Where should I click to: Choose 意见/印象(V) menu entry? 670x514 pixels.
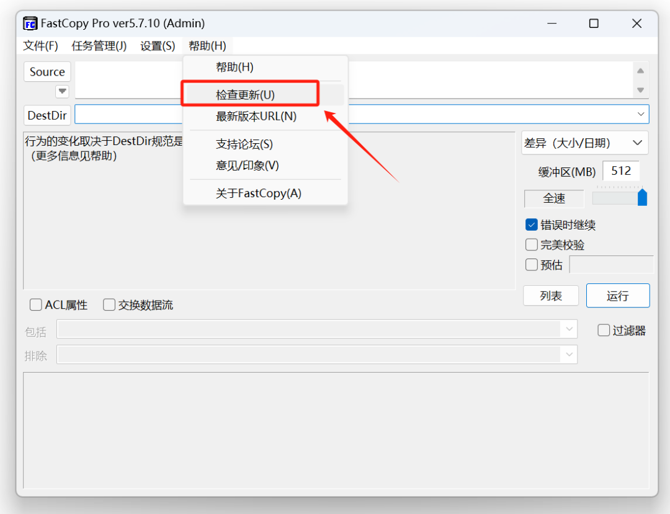click(x=266, y=165)
